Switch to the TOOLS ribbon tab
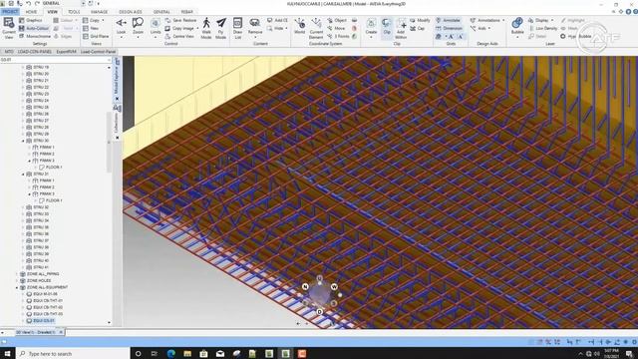638x359 pixels. (x=74, y=12)
